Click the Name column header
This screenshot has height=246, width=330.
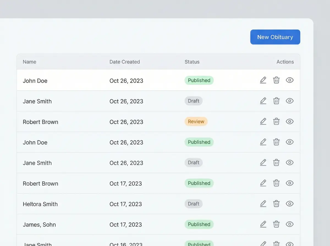click(29, 62)
